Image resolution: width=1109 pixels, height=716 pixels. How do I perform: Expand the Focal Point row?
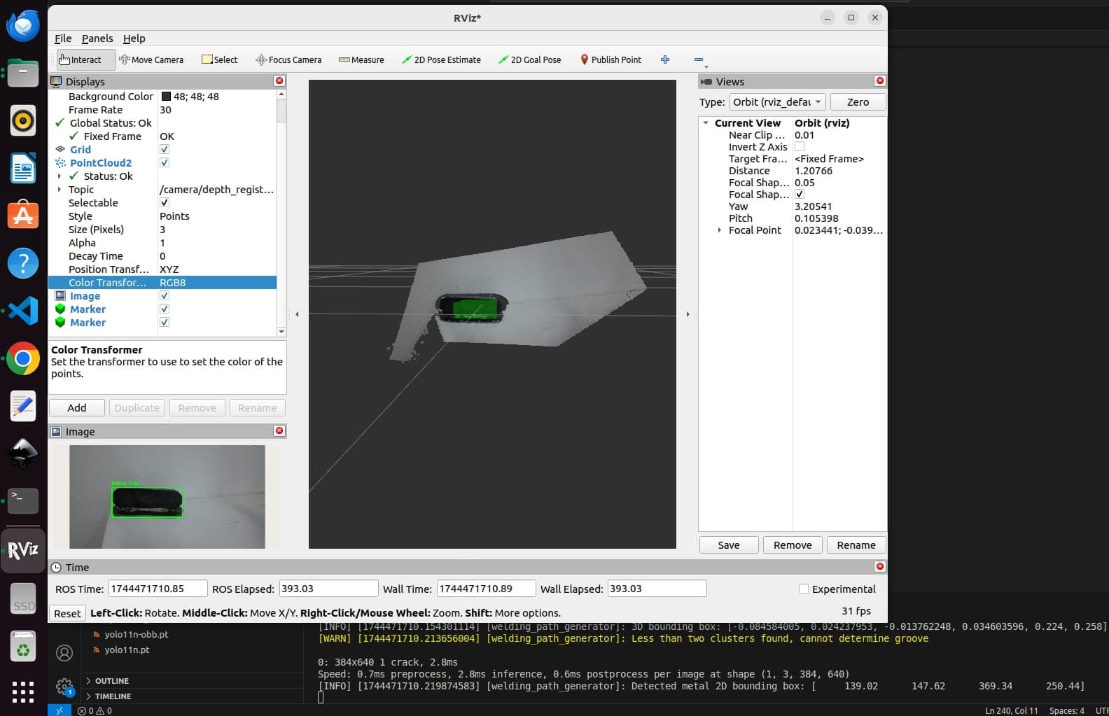[719, 230]
